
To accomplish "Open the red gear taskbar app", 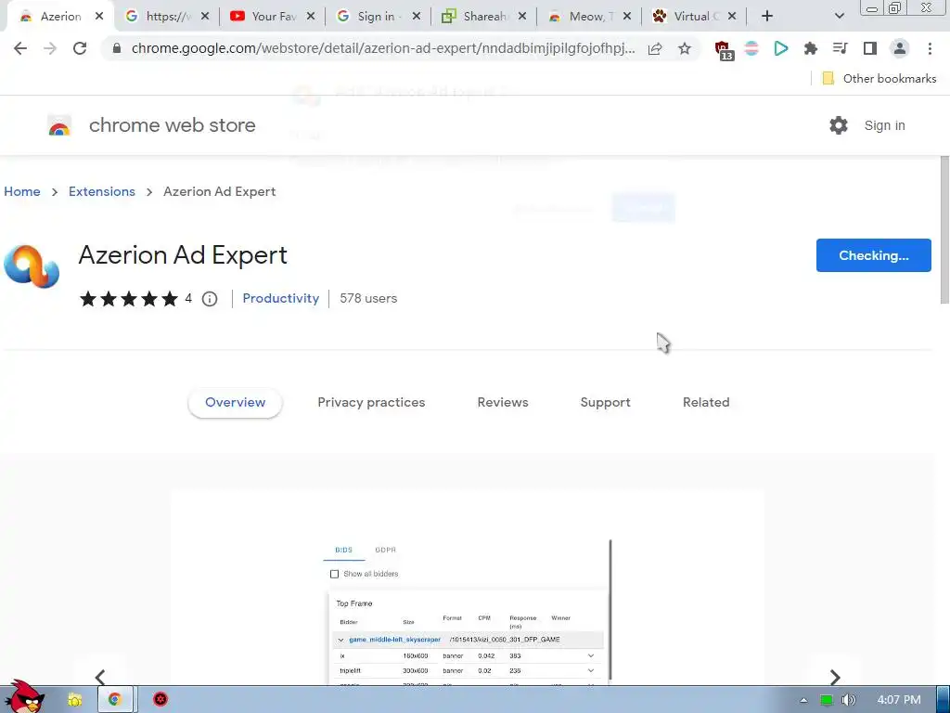I will pos(160,700).
